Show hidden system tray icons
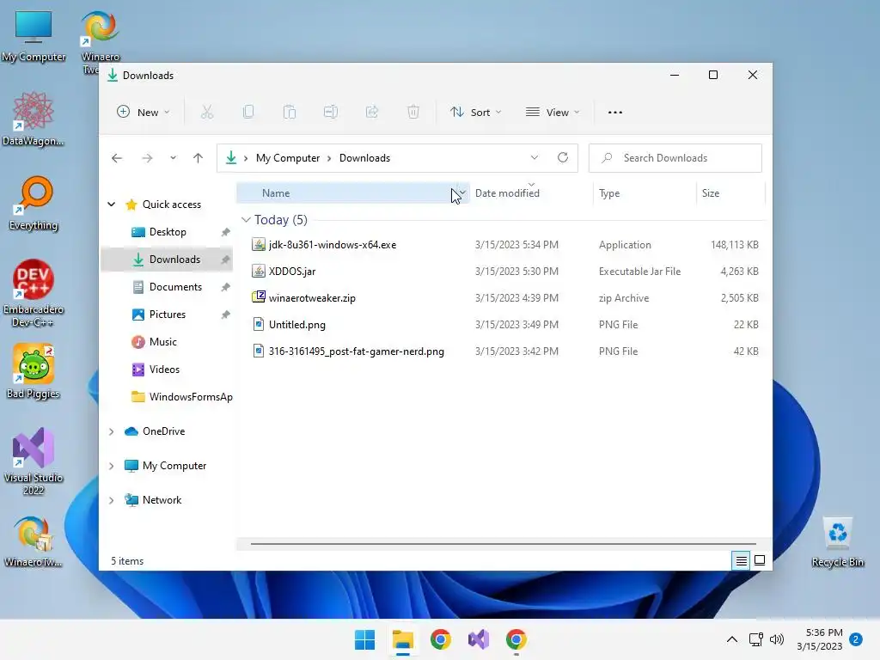Screen dimensions: 880x660 click(732, 639)
